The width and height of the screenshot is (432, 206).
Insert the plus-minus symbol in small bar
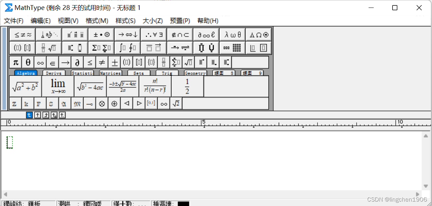pos(114,62)
